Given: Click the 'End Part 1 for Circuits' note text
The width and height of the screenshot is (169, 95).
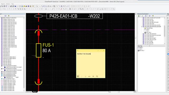Looking at the screenshot, I should 84,54.
